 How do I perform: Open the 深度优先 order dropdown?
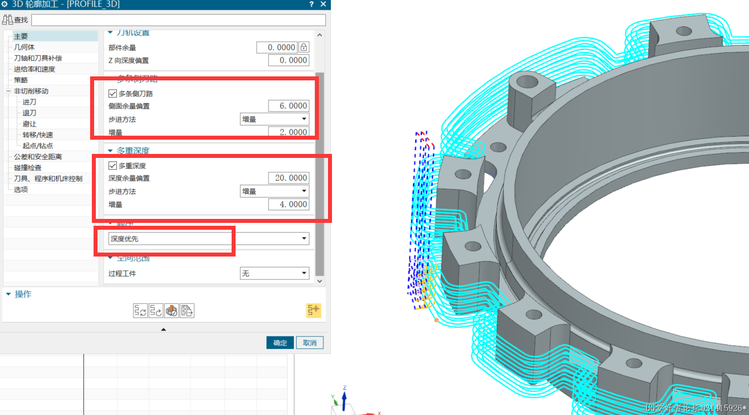209,239
